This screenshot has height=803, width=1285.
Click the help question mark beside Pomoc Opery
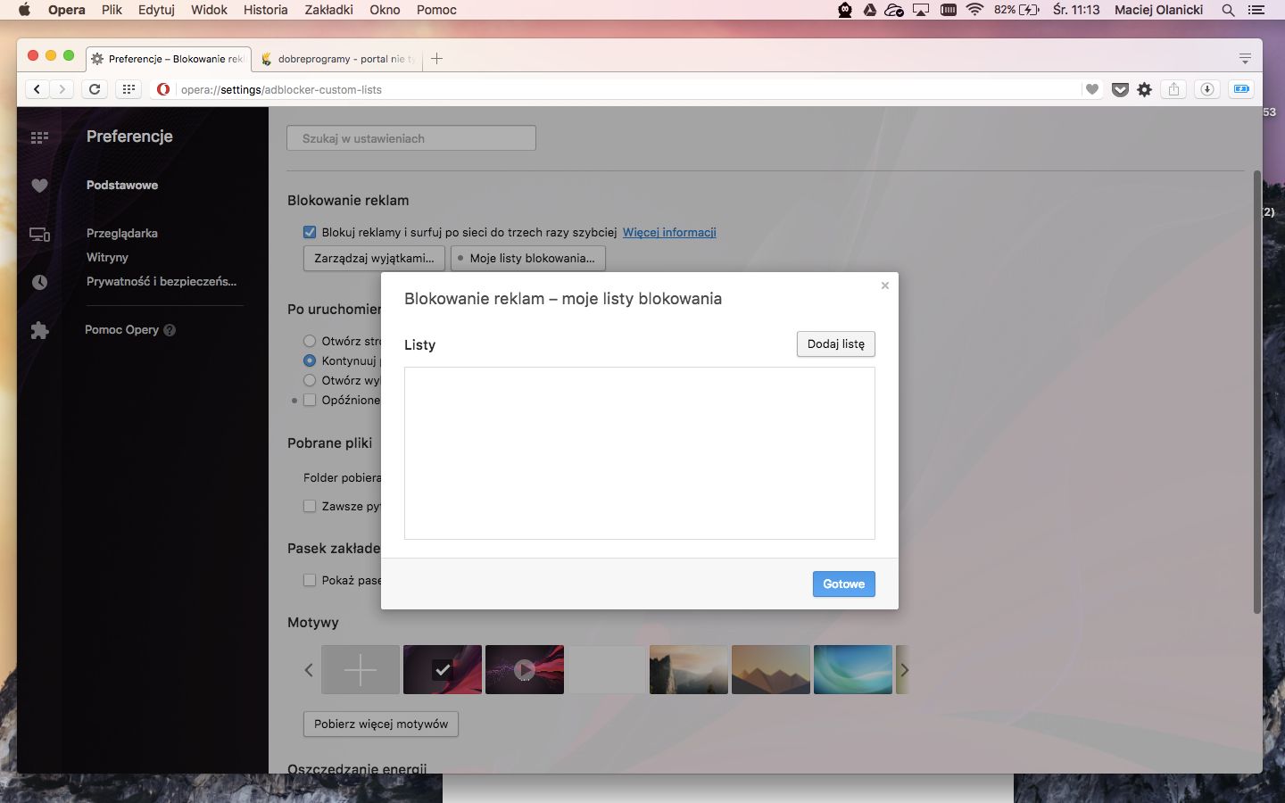[x=170, y=330]
